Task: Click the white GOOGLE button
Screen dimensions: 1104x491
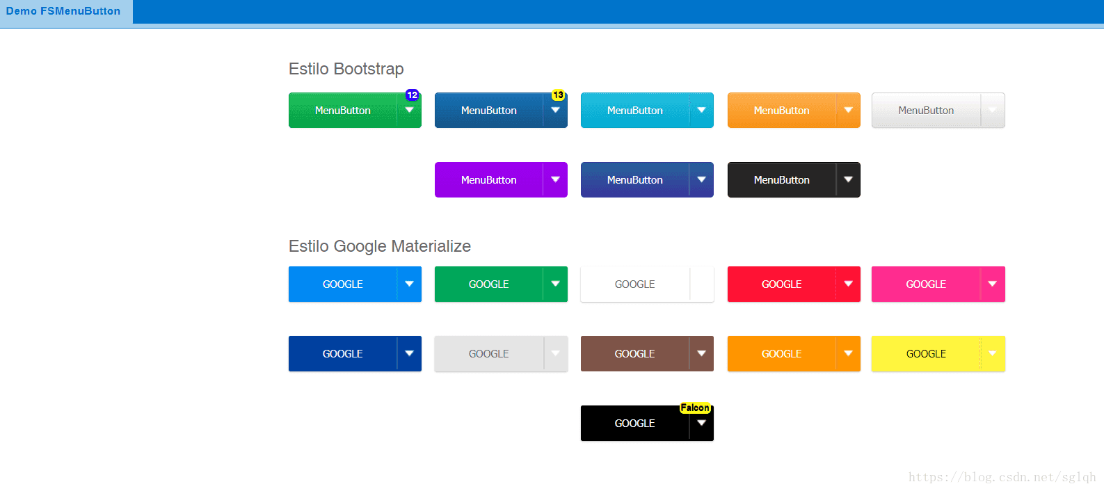Action: (x=634, y=284)
